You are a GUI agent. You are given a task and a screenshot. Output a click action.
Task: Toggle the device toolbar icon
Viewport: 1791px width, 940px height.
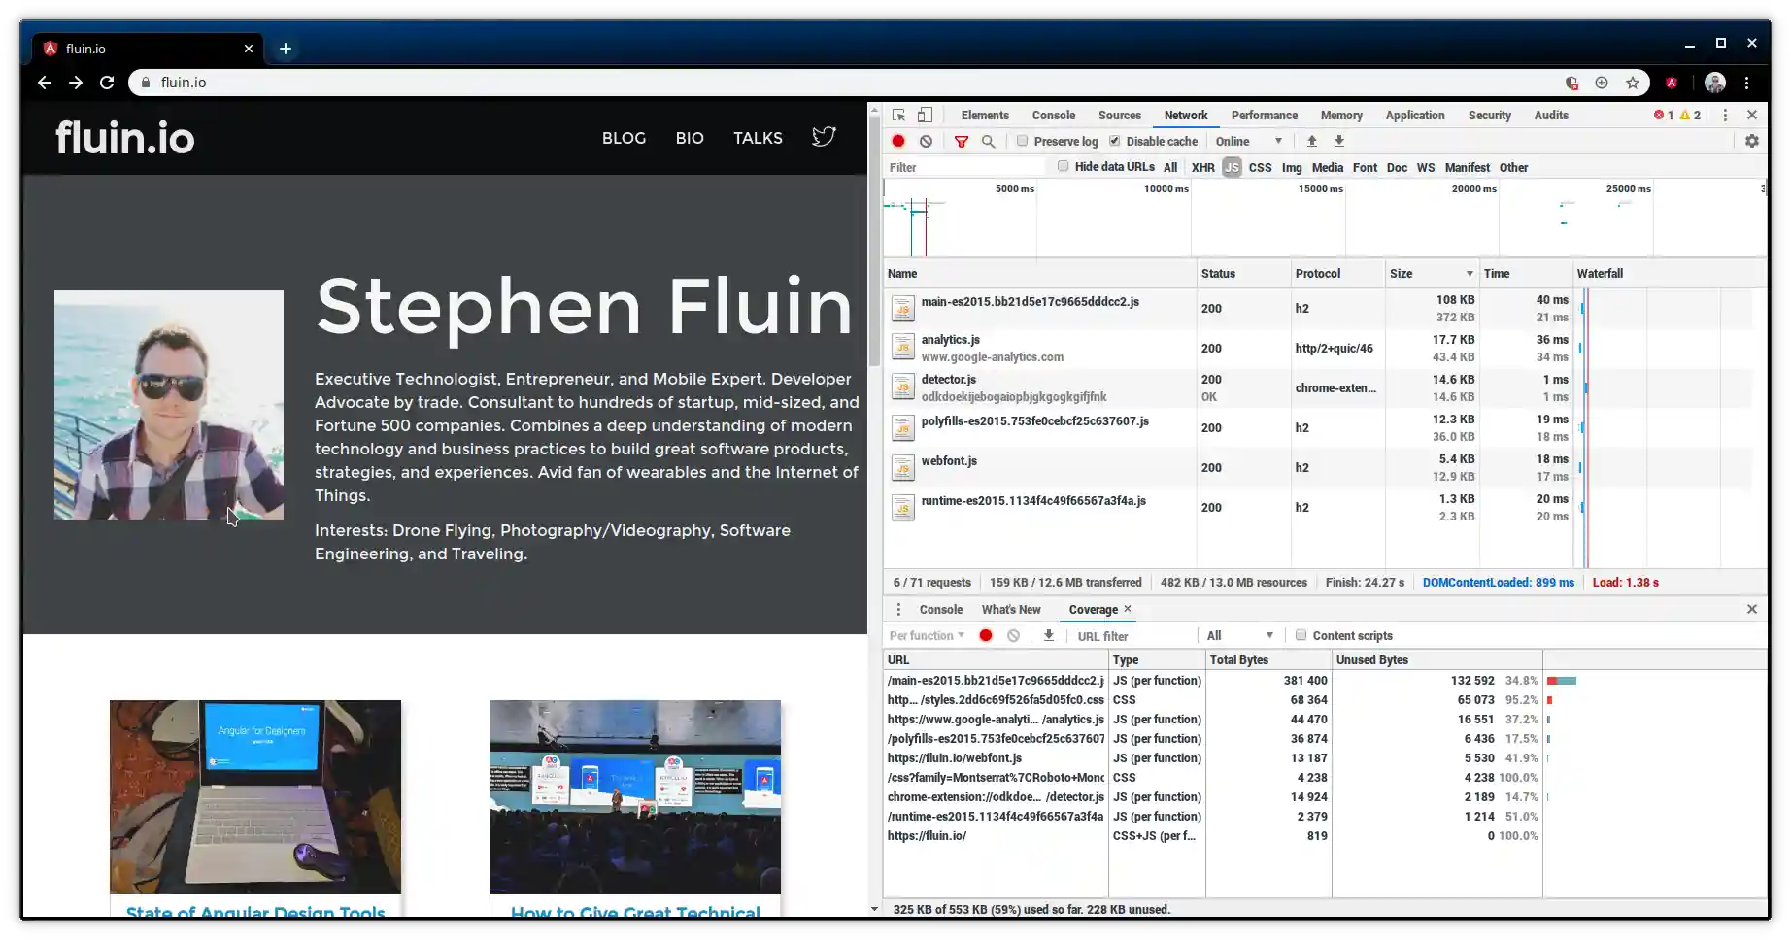tap(925, 115)
